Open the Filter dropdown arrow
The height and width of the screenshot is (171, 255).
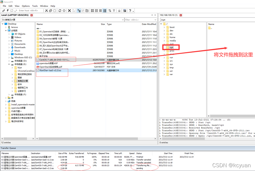[155, 20]
